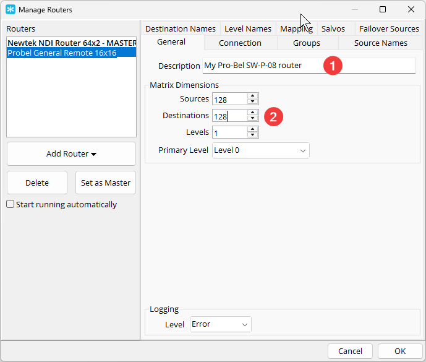View the Source Names tab
Viewport: 426px width, 362px height.
(381, 43)
